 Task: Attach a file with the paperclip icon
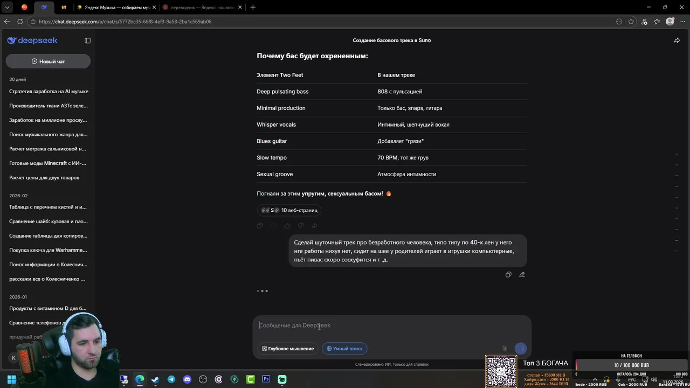coord(505,349)
